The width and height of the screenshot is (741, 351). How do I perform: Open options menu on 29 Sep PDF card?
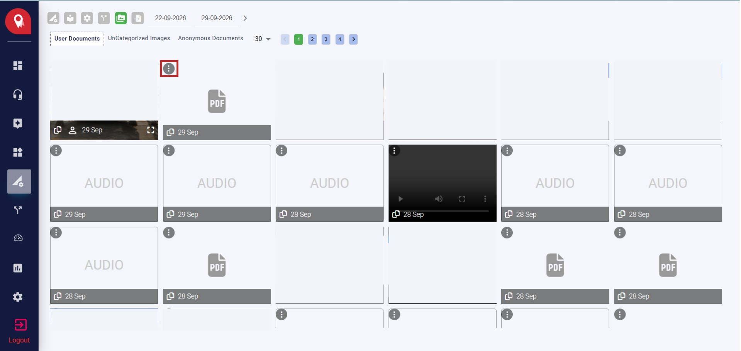[169, 69]
